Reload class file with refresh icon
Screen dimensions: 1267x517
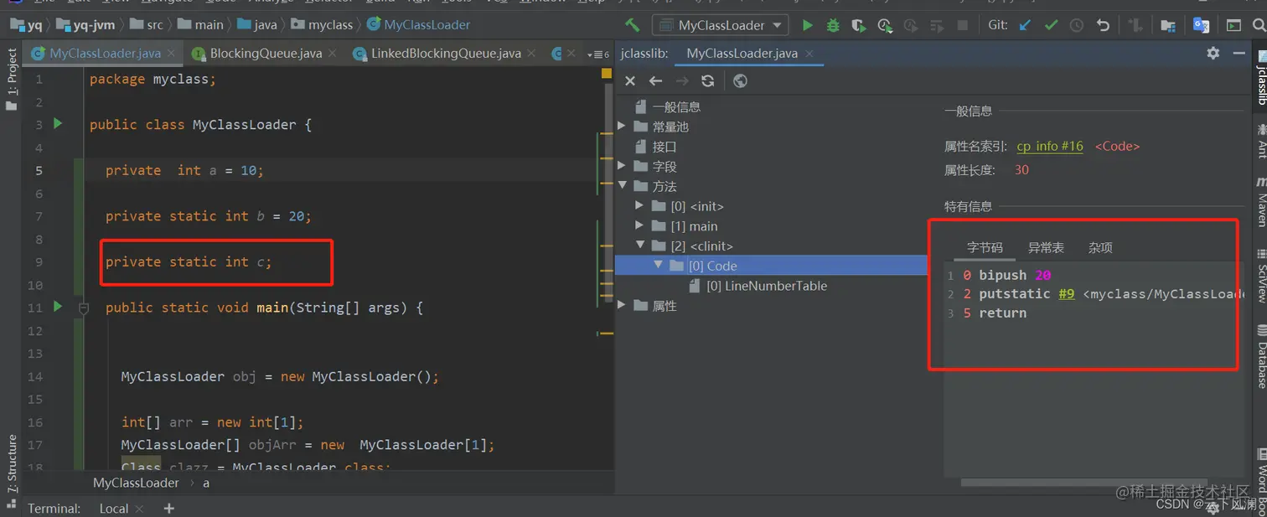pos(708,81)
